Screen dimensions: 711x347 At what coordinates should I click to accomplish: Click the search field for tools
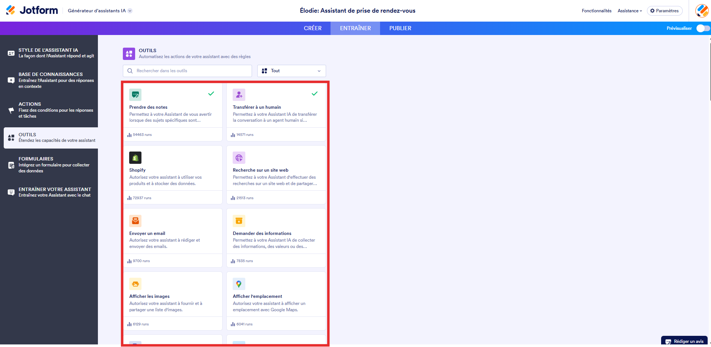click(187, 71)
